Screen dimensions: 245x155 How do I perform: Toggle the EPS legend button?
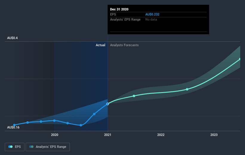15,147
